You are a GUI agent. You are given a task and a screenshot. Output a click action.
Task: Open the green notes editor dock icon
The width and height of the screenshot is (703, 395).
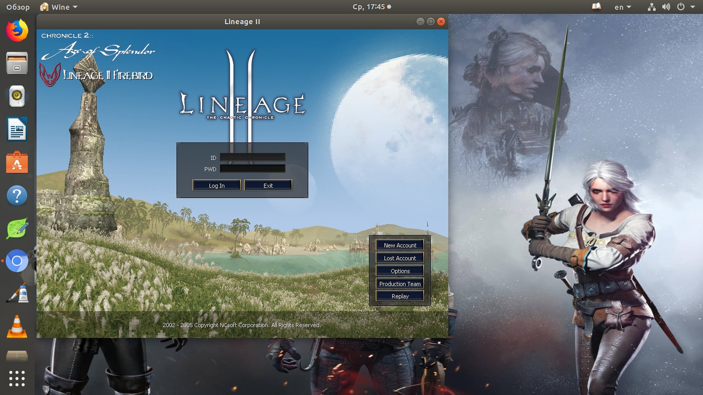pyautogui.click(x=17, y=228)
